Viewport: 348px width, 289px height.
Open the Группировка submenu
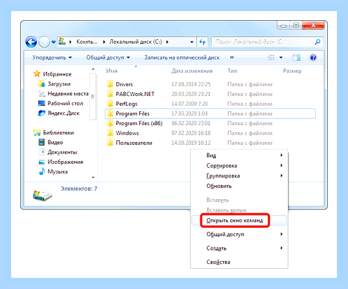(239, 176)
